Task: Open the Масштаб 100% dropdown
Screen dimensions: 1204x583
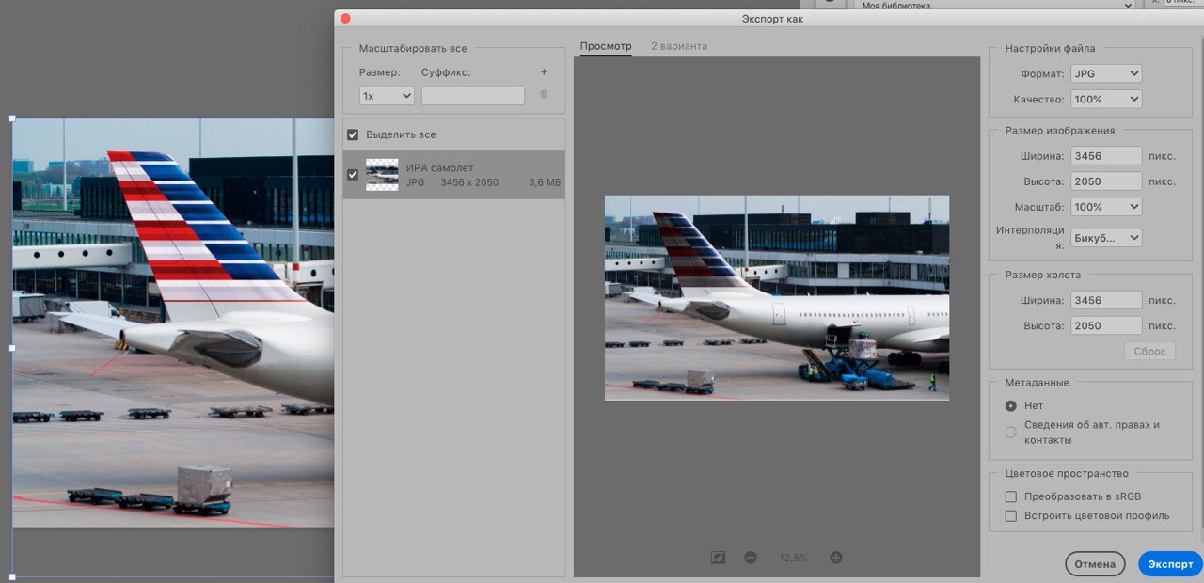Action: [1107, 207]
